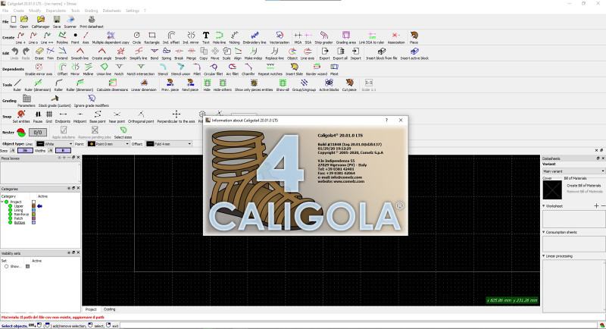The image size is (606, 329).
Task: Open the Grading area tool
Action: pos(346,37)
